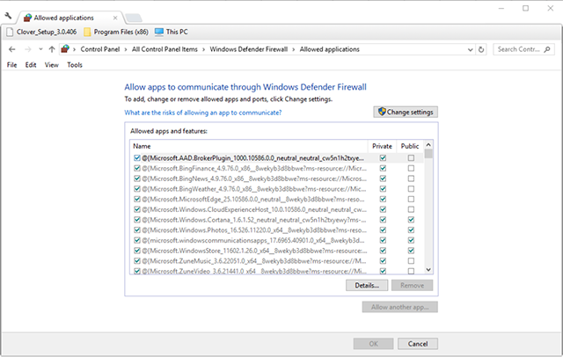Navigate to All Control Panel Items breadcrumb
Image resolution: width=563 pixels, height=357 pixels.
point(165,49)
